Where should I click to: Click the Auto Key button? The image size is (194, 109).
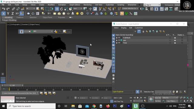[158, 98]
